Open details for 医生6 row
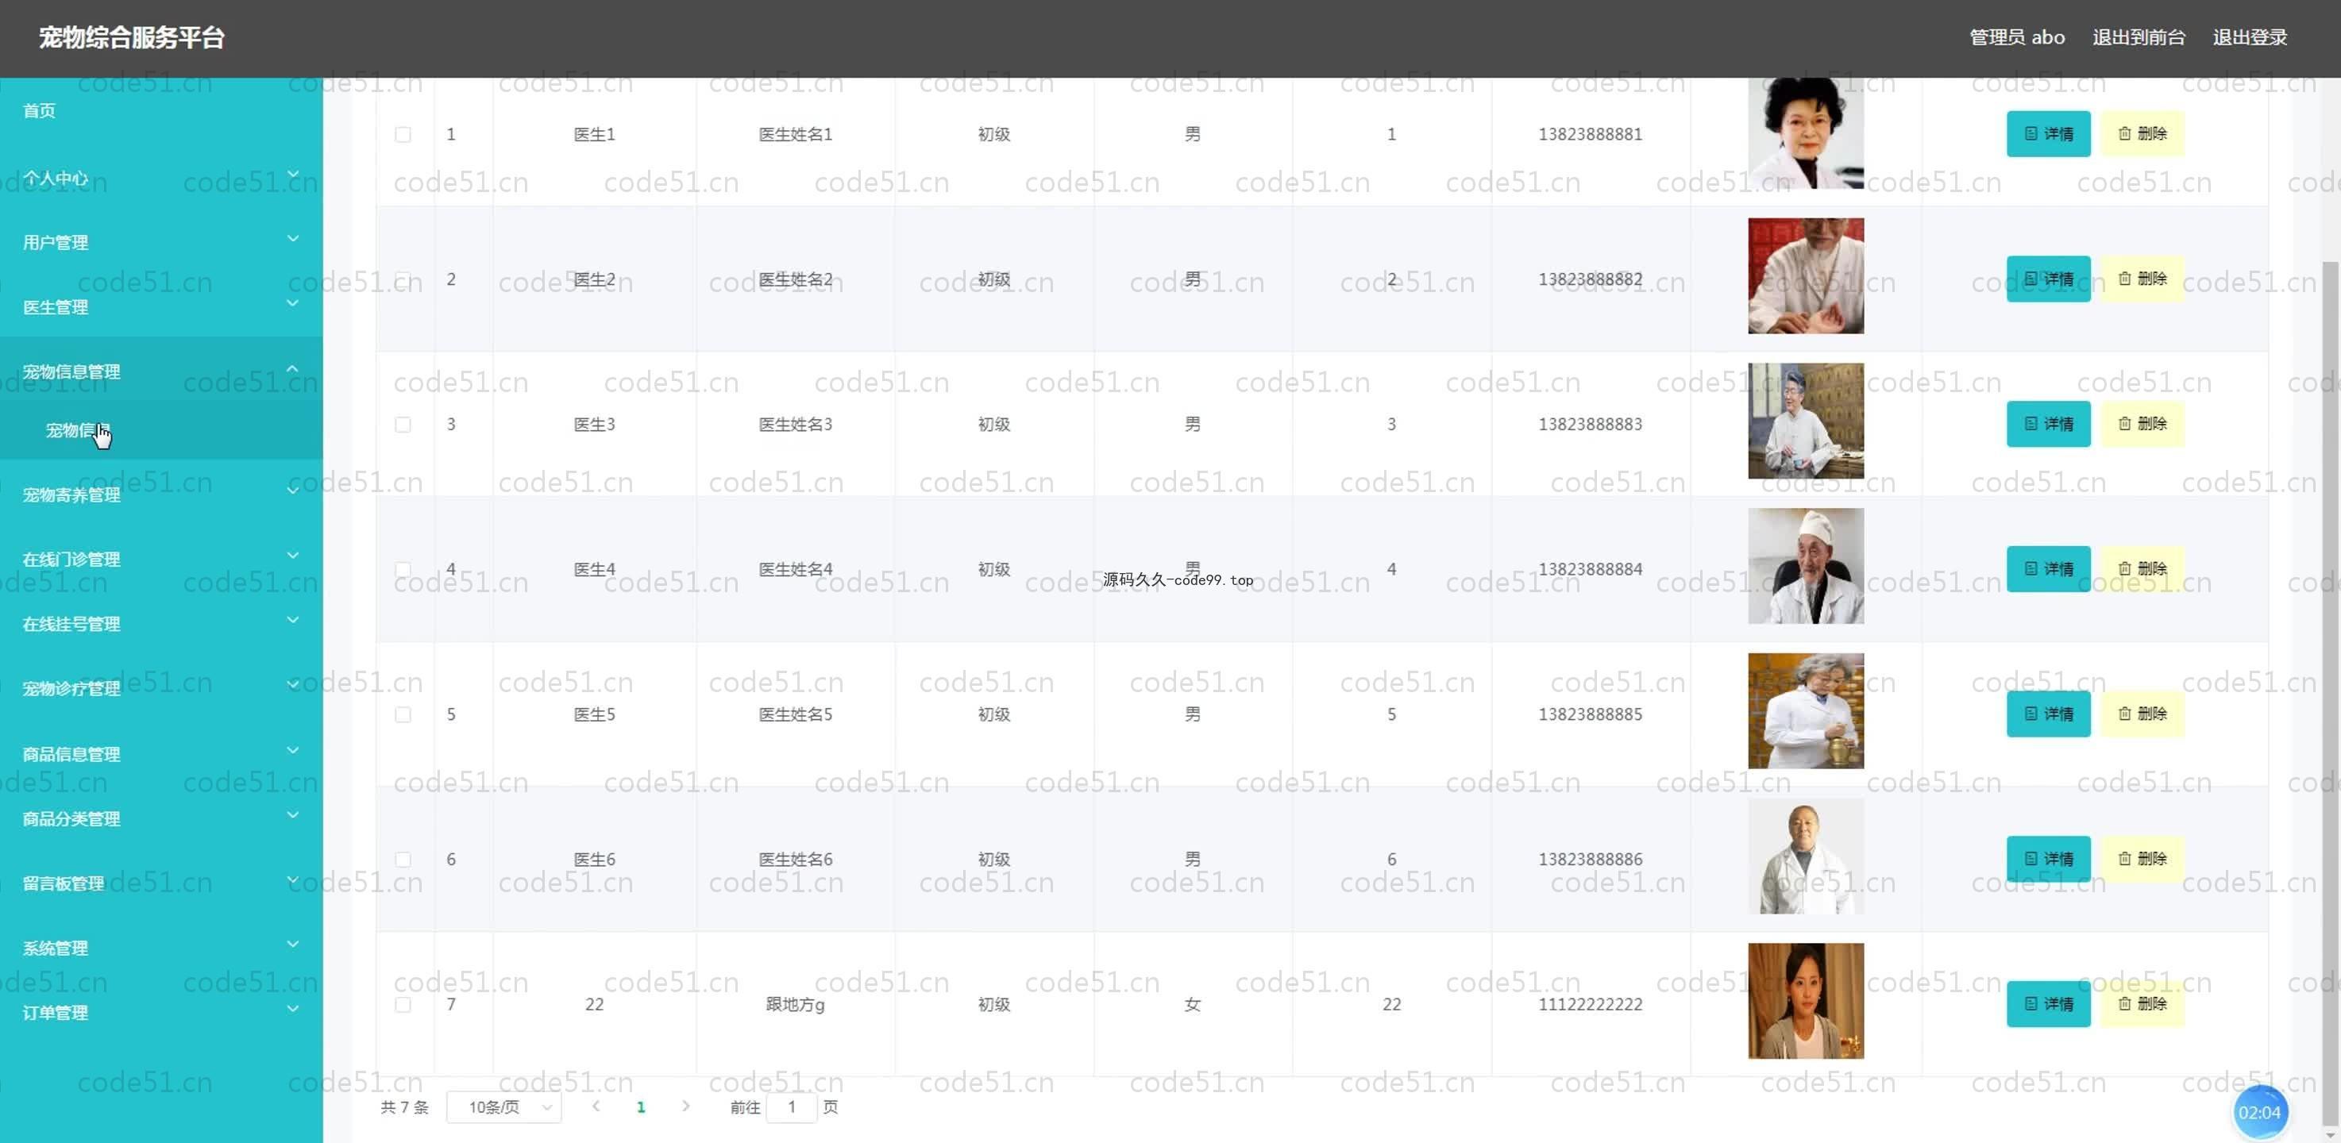 click(x=2047, y=859)
